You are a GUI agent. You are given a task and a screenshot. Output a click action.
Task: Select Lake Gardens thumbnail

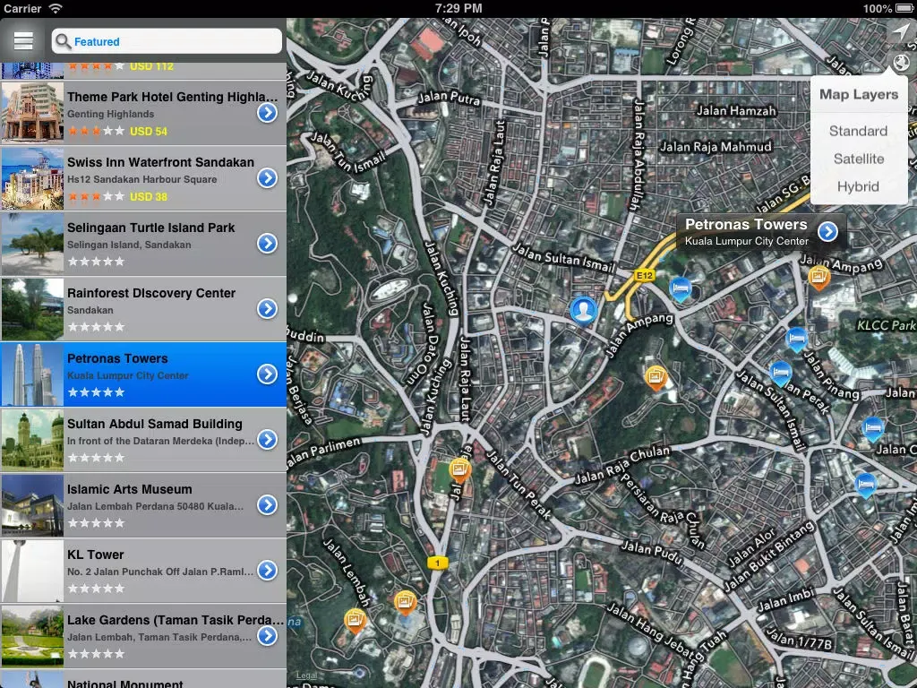32,635
